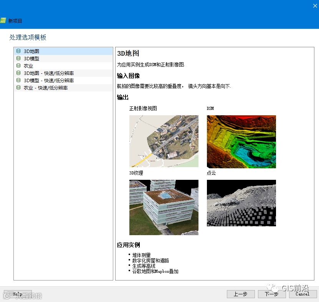Select 3D模型 - 快速/低分辨率 template
The width and height of the screenshot is (319, 302).
click(63, 80)
